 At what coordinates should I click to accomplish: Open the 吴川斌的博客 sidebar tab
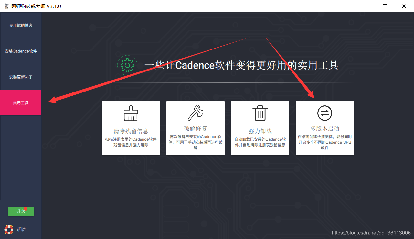(x=21, y=25)
